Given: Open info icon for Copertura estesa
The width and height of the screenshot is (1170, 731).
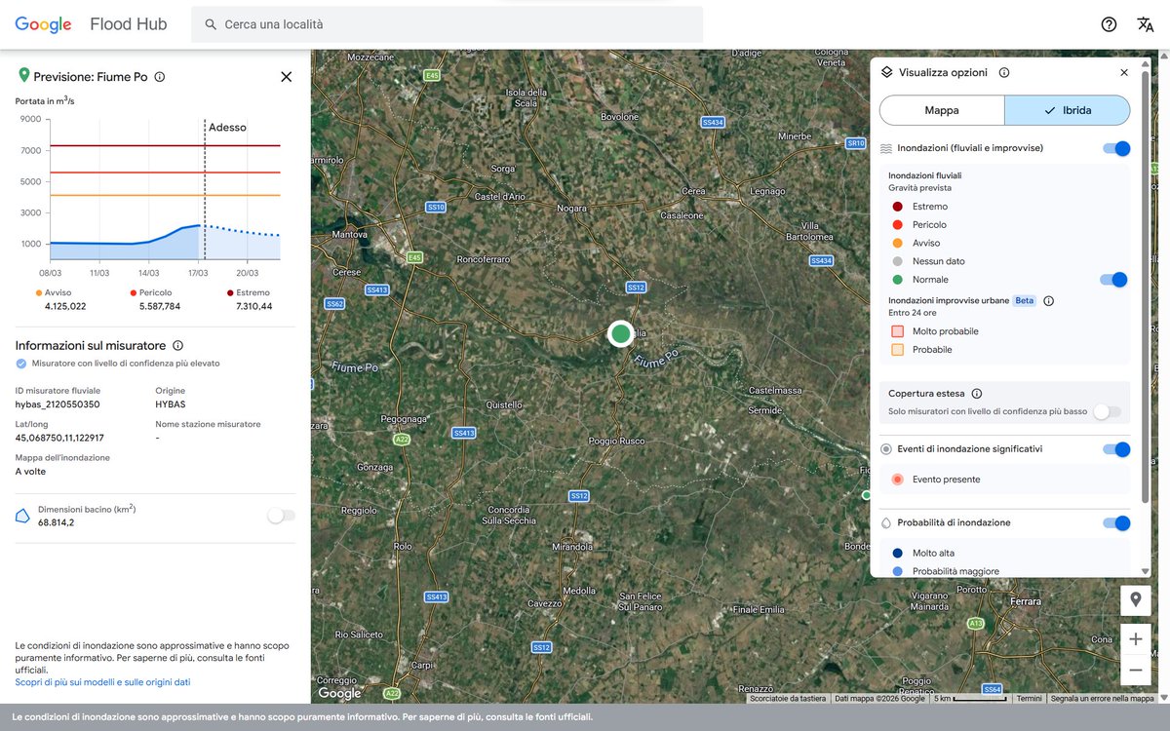Looking at the screenshot, I should [x=976, y=394].
